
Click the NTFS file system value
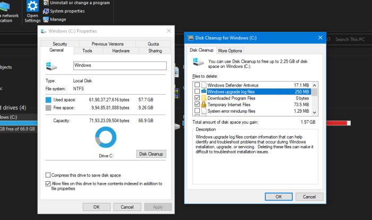(78, 89)
